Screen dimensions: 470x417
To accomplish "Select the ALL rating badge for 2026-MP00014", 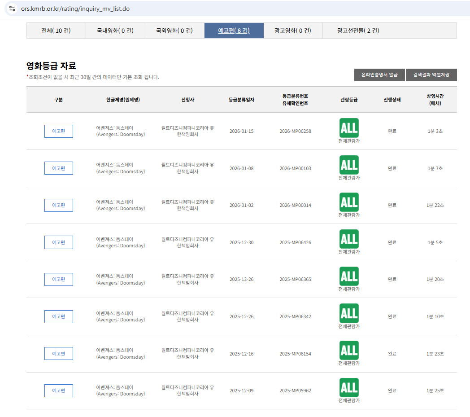I will 349,202.
